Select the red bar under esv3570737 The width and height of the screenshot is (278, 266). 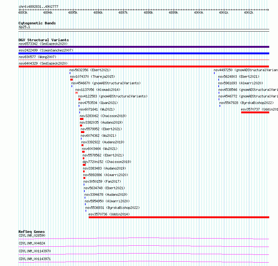255,112
